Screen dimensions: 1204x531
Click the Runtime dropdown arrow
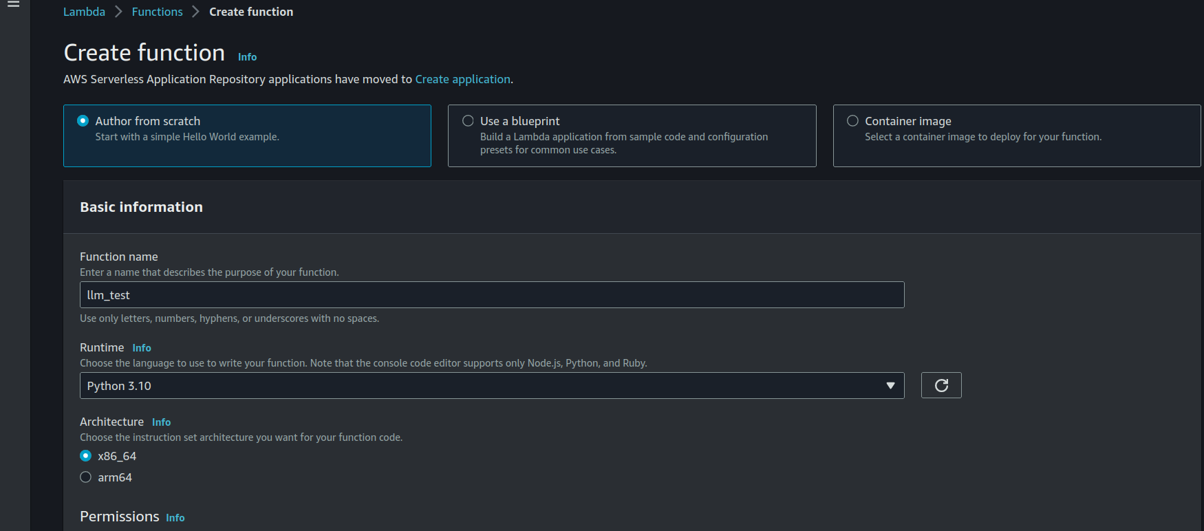(890, 386)
